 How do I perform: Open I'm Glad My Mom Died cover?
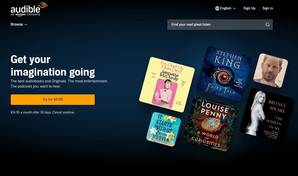(x=167, y=85)
